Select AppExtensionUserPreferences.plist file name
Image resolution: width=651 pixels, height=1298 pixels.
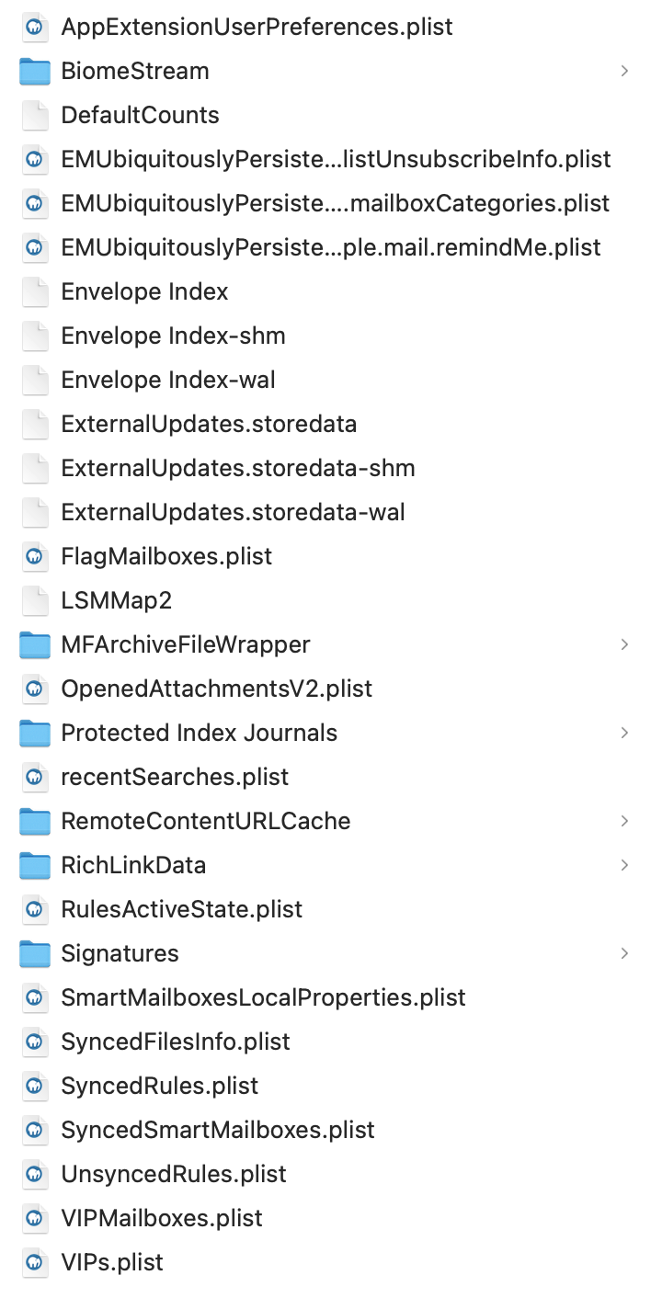pyautogui.click(x=257, y=27)
